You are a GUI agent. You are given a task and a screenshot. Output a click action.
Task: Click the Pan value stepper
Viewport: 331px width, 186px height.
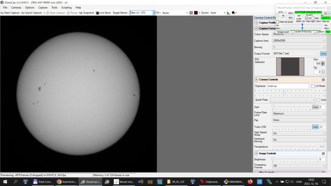point(323,64)
